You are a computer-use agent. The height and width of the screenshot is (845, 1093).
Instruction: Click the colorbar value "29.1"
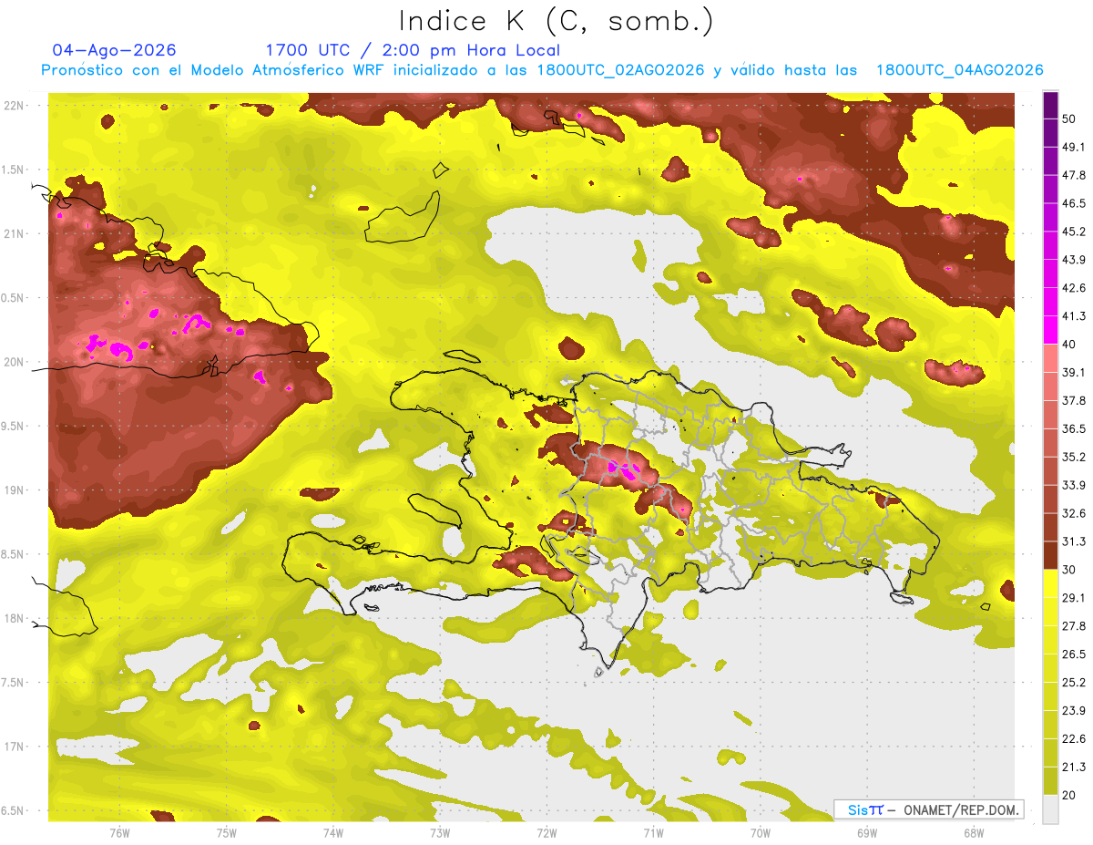tap(1073, 597)
